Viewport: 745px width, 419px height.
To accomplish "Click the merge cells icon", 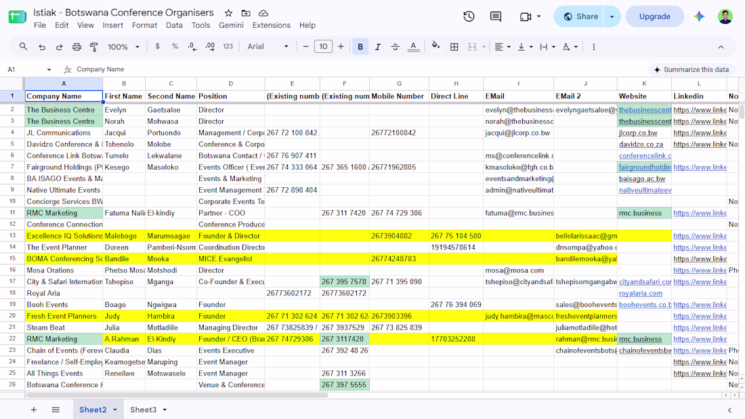I will pos(472,47).
